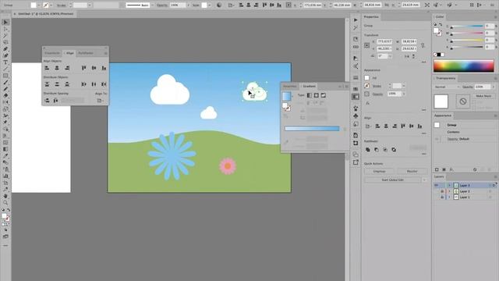
Task: Click Minus Front in Properties Pathfinder section
Action: [x=377, y=149]
